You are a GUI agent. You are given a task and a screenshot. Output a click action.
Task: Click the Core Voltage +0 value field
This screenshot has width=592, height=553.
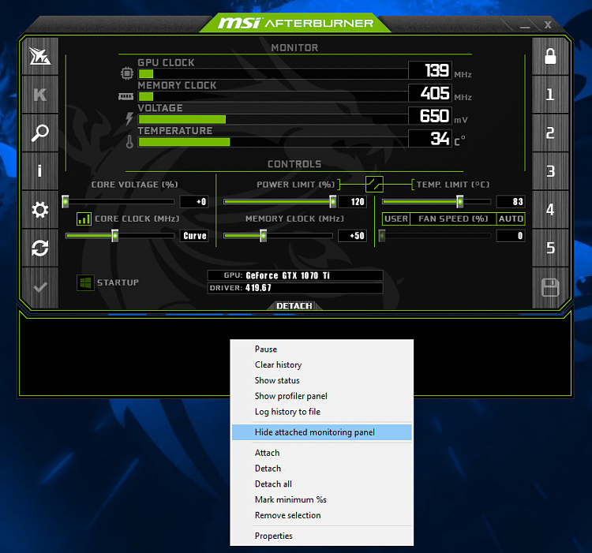[x=194, y=202]
